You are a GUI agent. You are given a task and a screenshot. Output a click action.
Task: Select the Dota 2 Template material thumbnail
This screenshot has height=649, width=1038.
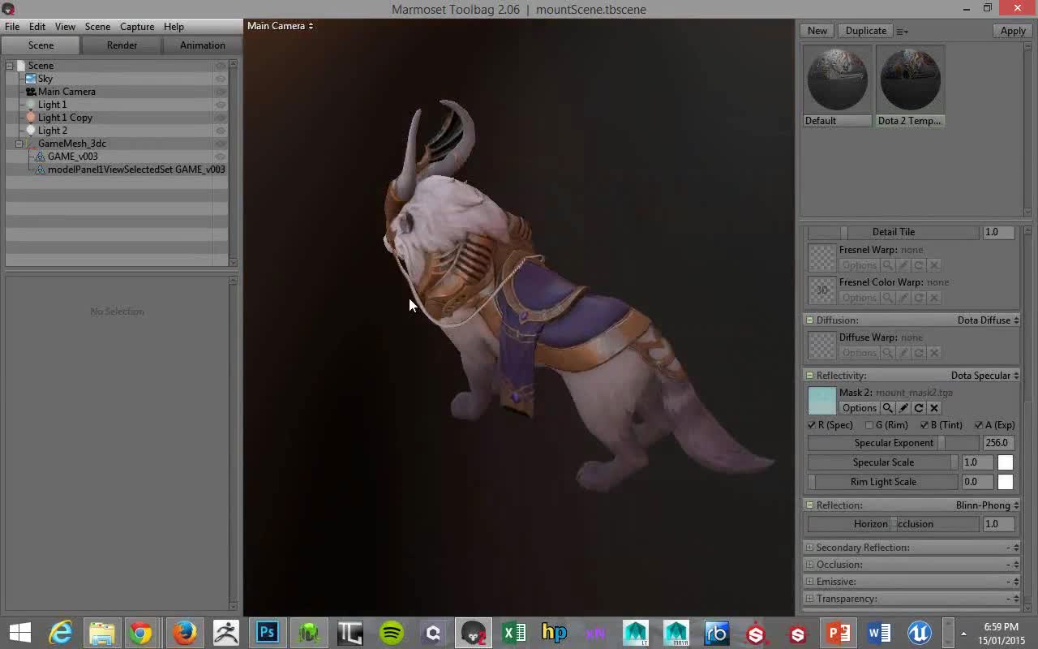[x=910, y=80]
